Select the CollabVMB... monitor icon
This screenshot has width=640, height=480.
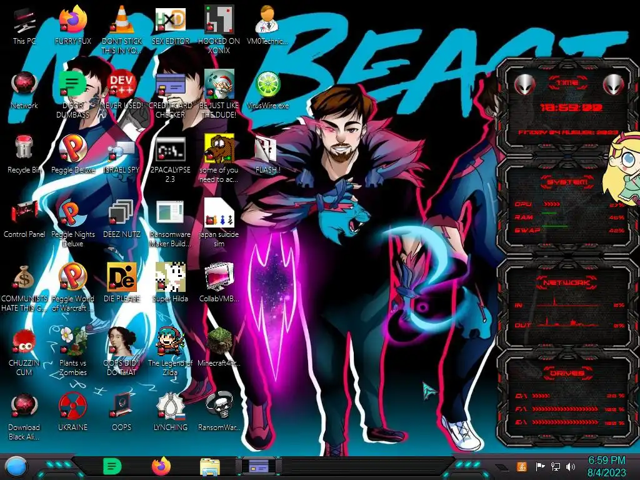[x=219, y=283]
